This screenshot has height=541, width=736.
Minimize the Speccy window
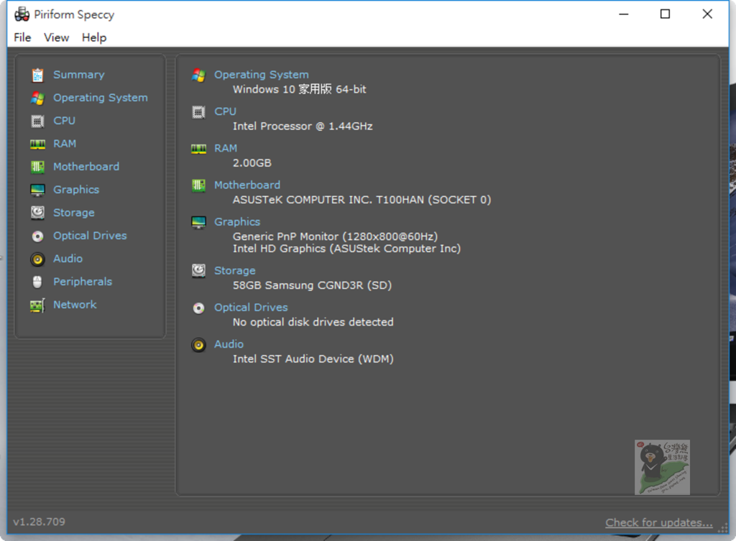click(623, 14)
